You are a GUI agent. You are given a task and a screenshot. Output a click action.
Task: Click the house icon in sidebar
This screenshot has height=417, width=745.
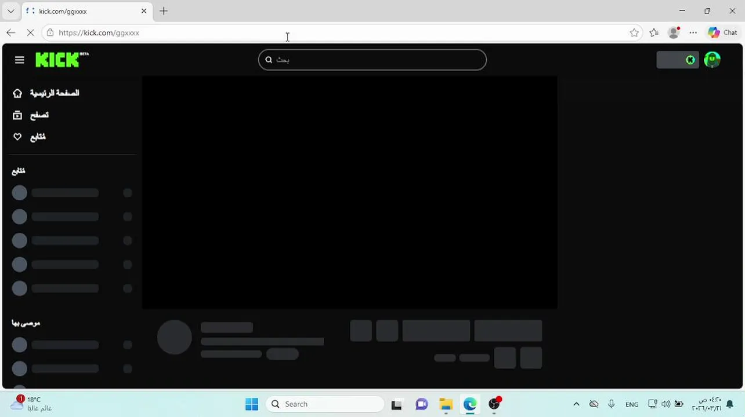[x=17, y=93]
